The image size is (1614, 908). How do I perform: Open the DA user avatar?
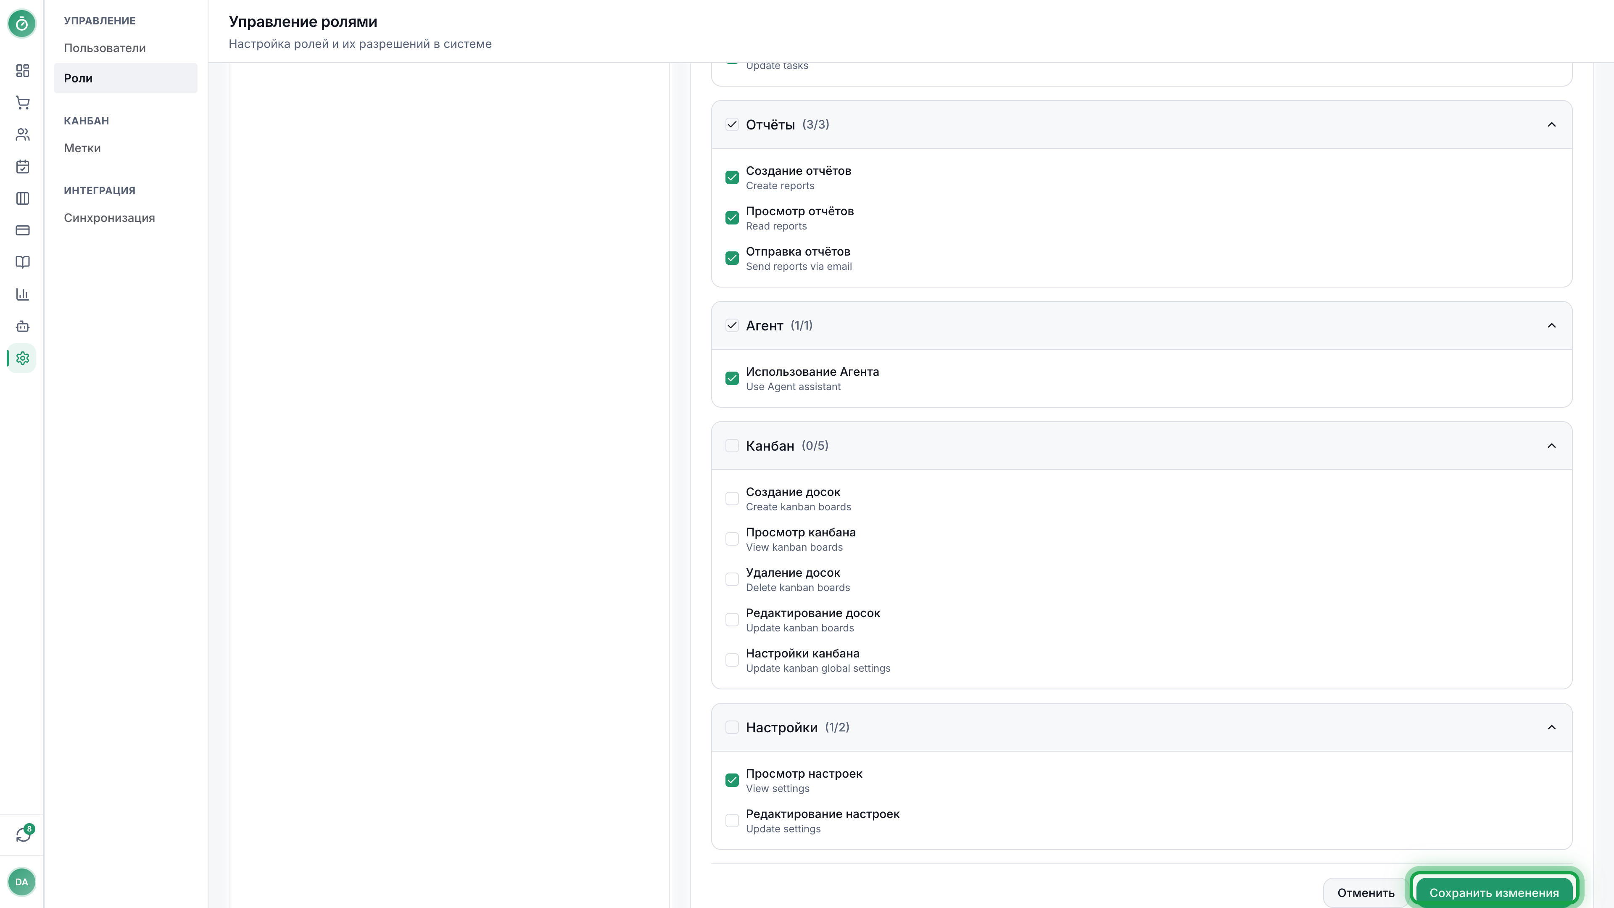click(22, 882)
